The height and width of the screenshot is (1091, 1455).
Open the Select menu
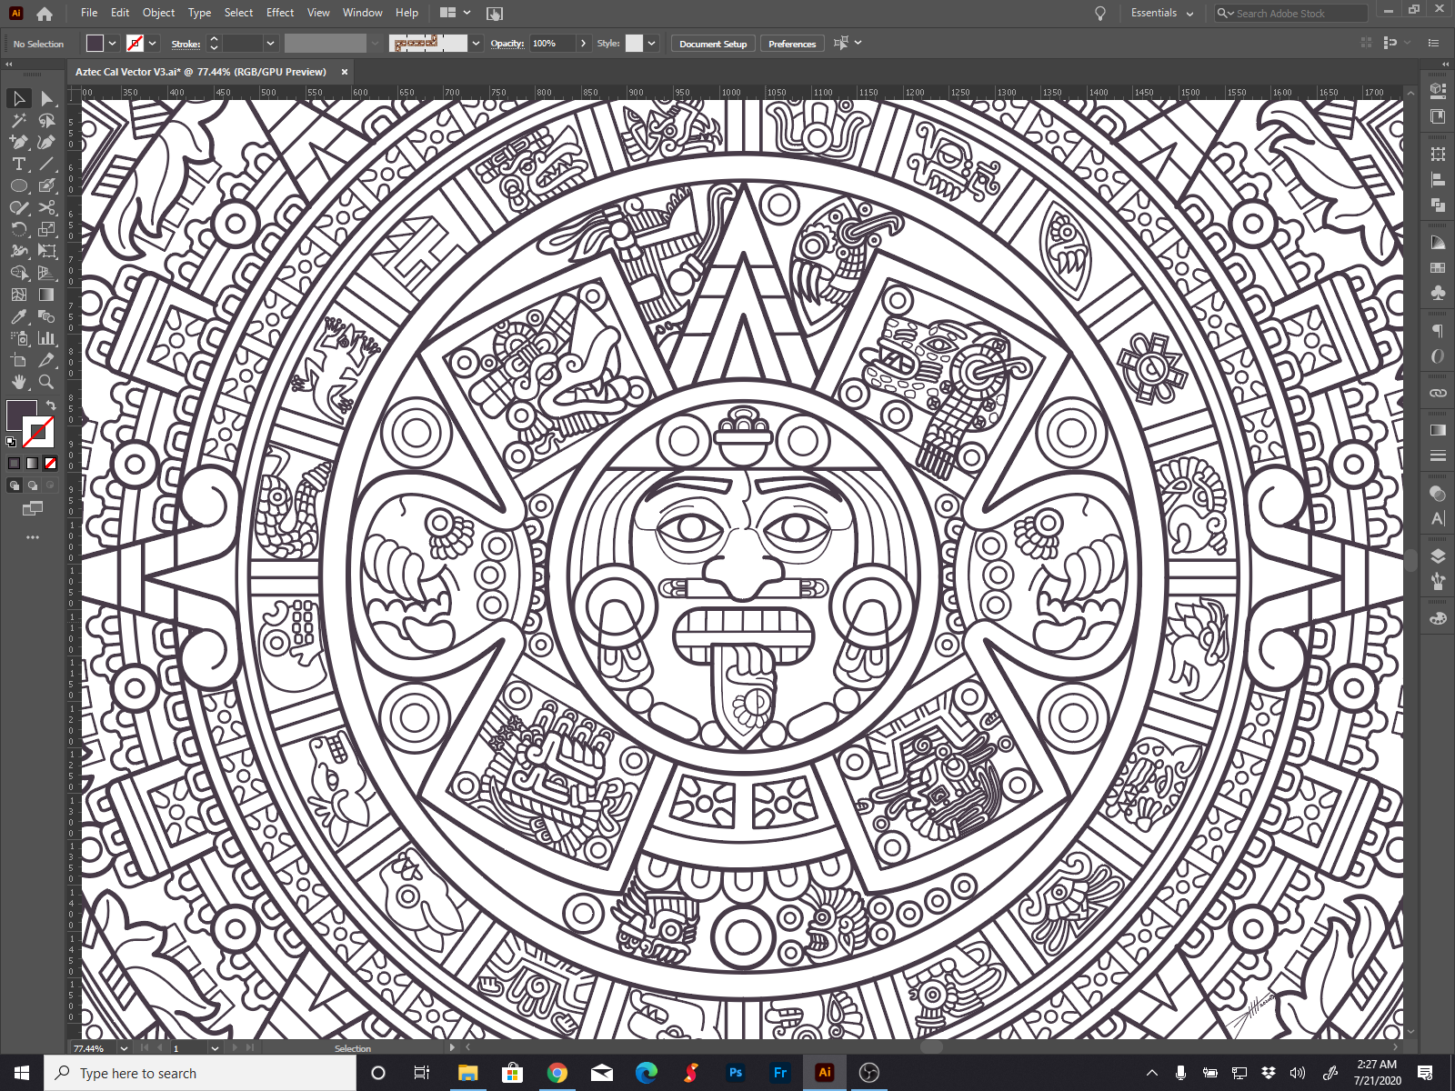pyautogui.click(x=238, y=13)
